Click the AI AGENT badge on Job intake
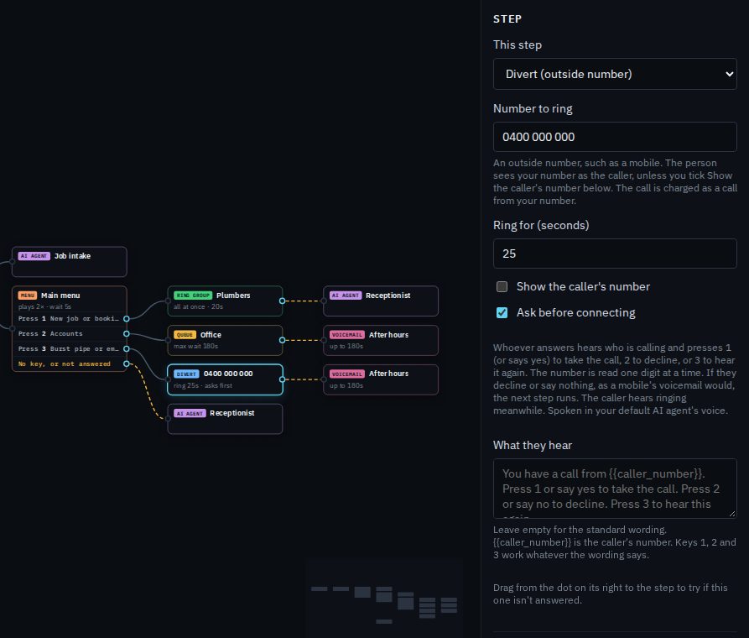Screen dimensions: 749x638 [x=34, y=256]
